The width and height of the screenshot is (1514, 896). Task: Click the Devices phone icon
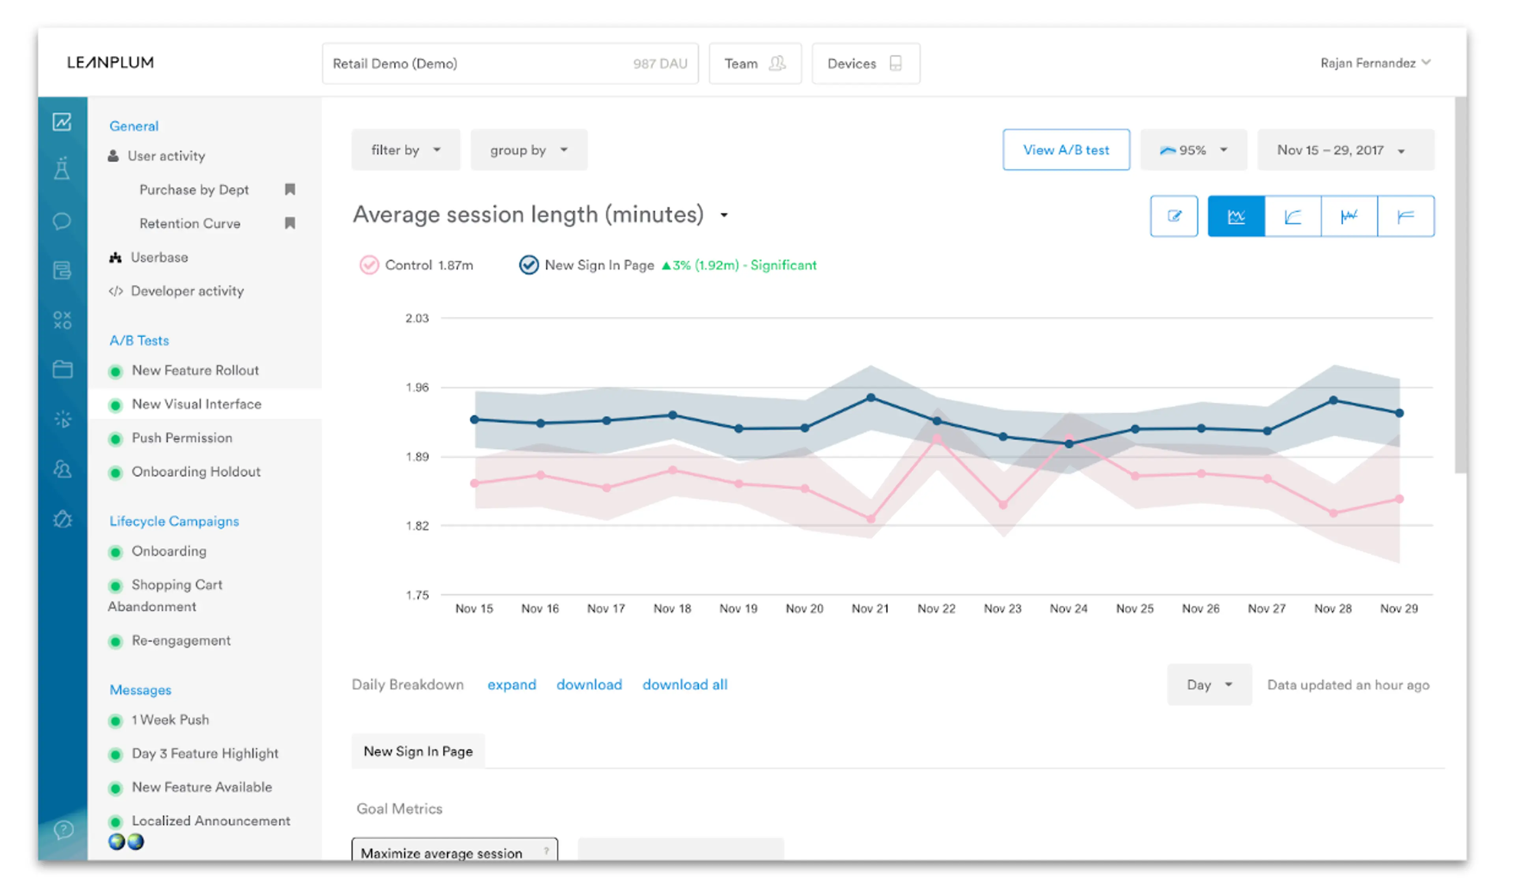[895, 63]
